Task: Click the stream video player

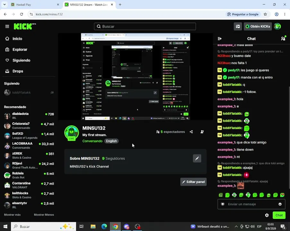Action: 136,76
